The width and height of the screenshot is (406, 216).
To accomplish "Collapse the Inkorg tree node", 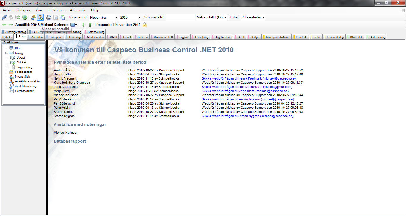I will coord(6,53).
